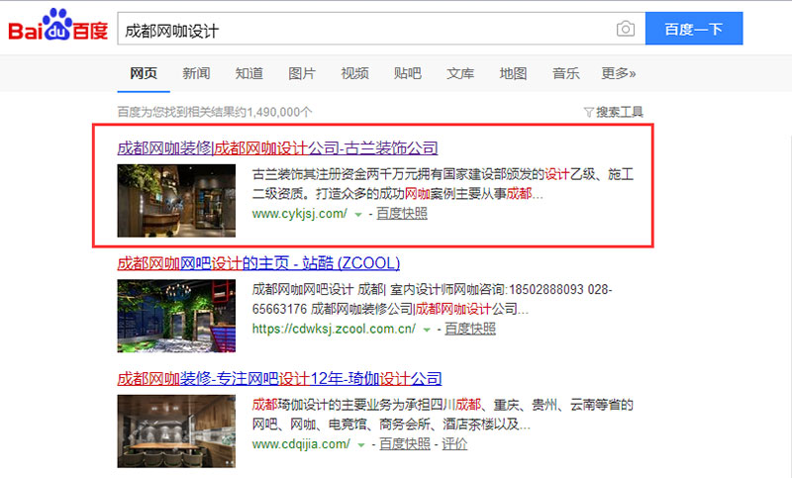792x478 pixels.
Task: Click the 古兰装饰其注册资金两千万元 description snippet
Action: [443, 184]
